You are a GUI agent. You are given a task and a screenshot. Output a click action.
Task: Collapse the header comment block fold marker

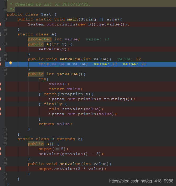[x=5, y=9]
